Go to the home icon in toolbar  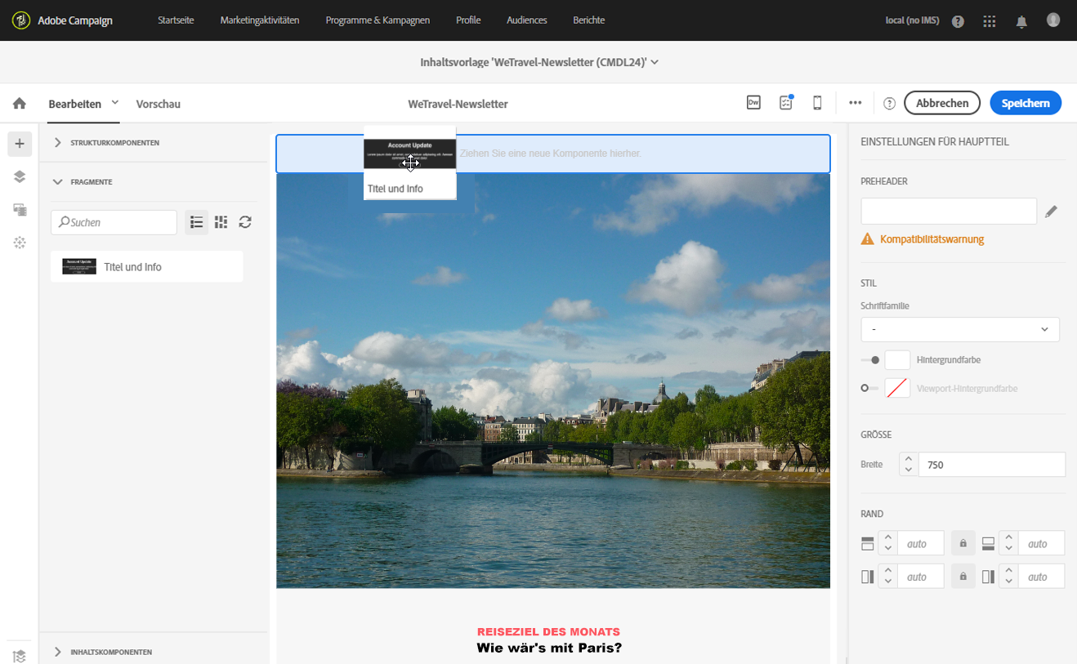20,104
